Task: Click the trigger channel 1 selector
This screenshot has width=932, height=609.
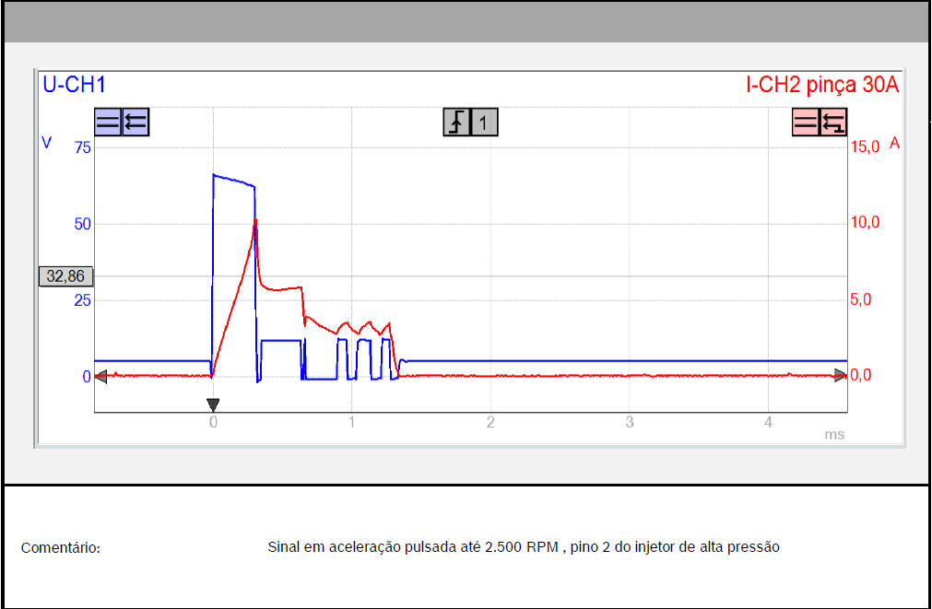Action: (485, 123)
